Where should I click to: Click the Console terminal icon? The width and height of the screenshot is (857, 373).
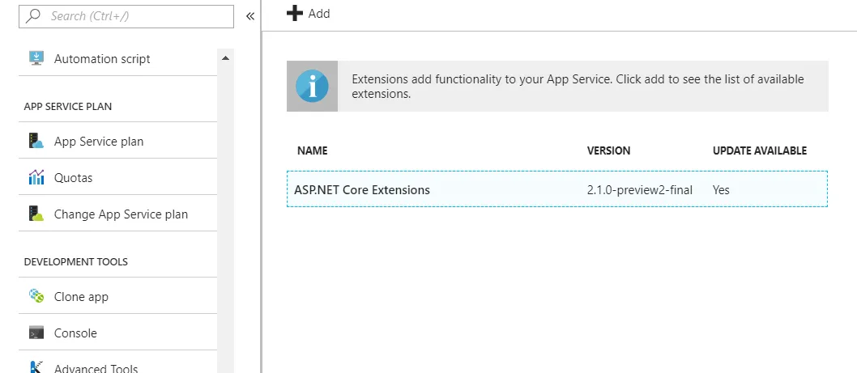pos(36,333)
